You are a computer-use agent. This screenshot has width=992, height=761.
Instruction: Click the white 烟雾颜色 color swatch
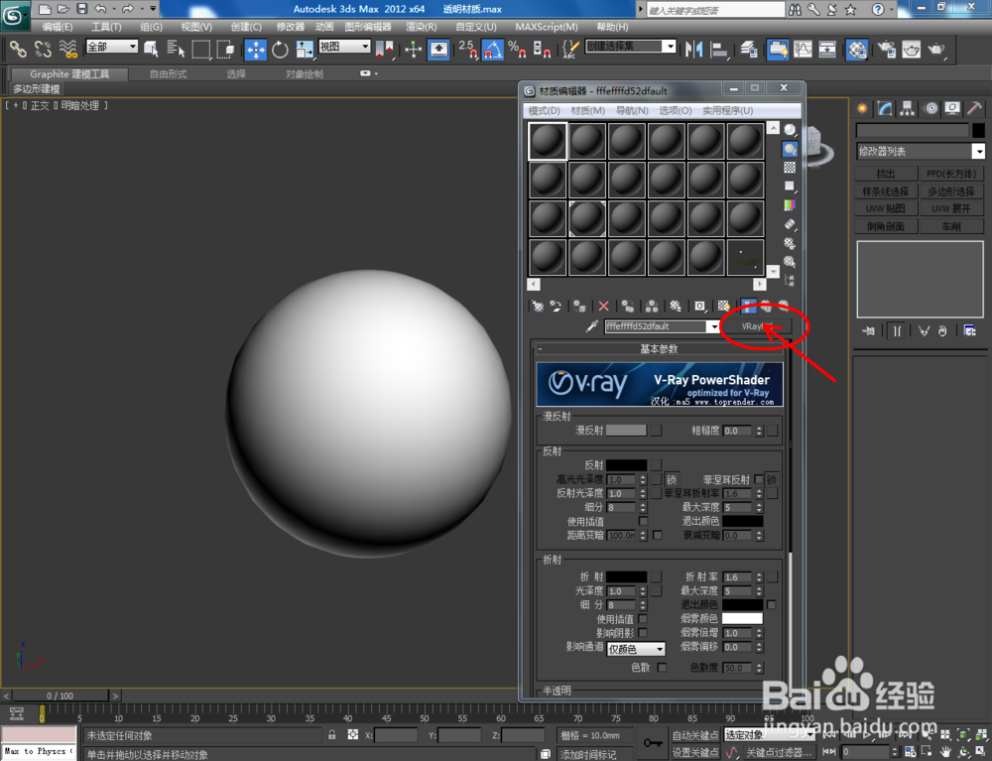point(742,619)
